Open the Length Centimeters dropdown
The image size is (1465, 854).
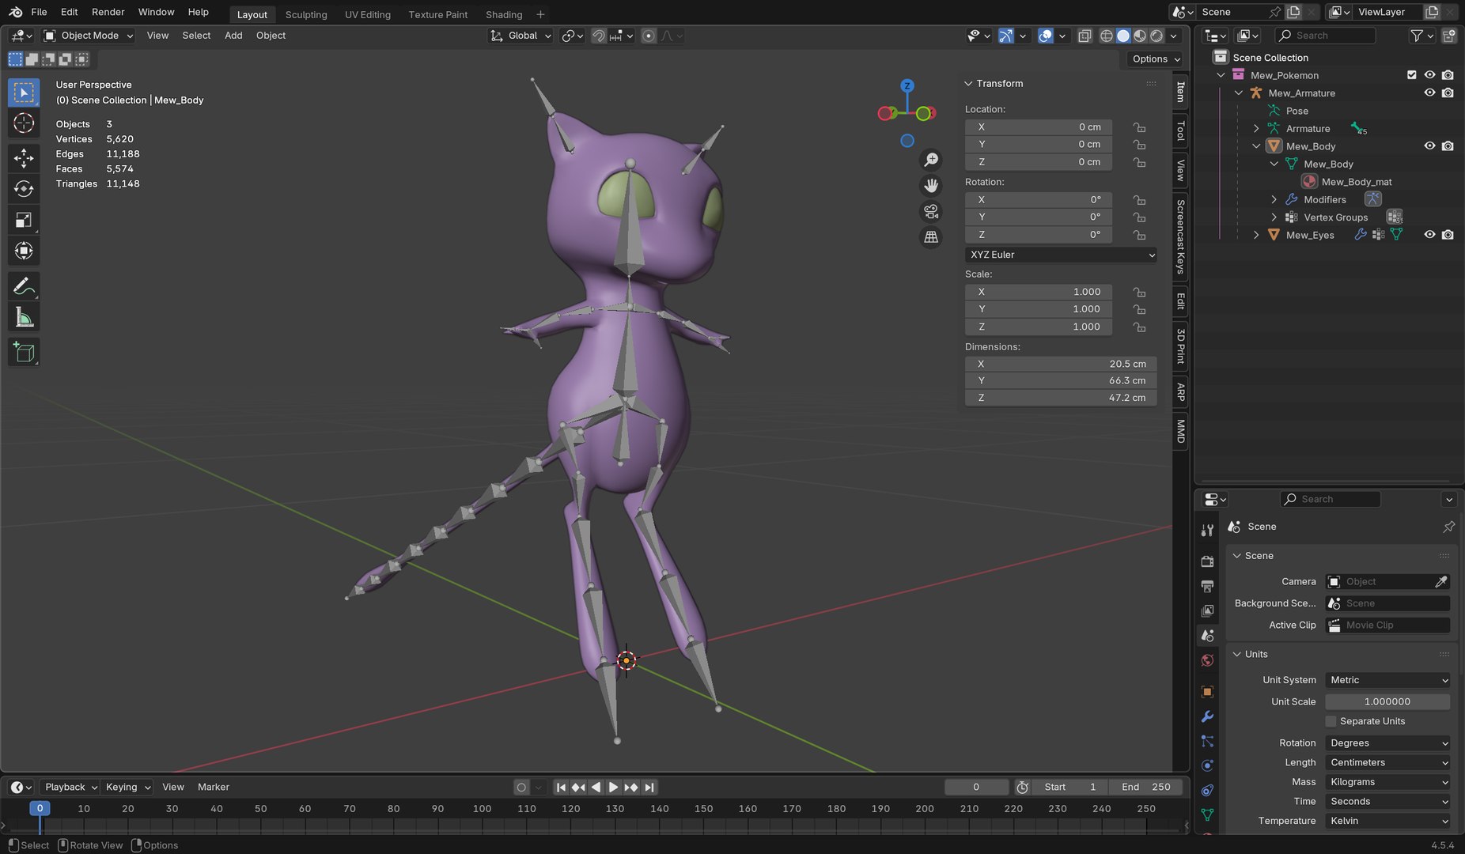point(1387,762)
